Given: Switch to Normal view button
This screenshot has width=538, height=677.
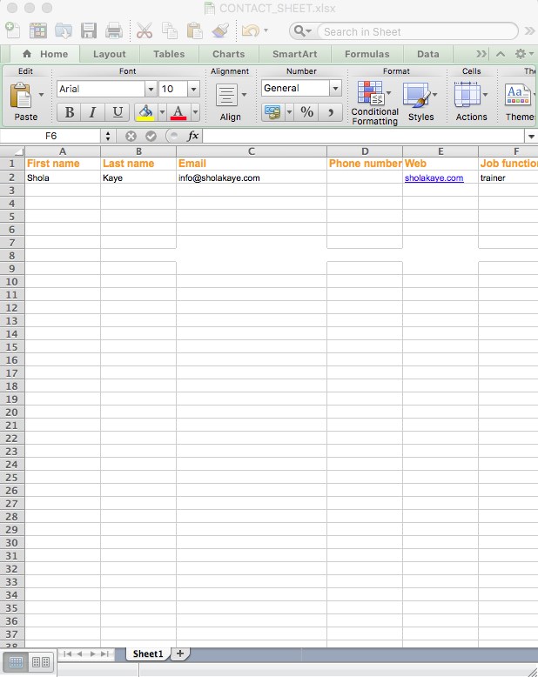Looking at the screenshot, I should 16,662.
